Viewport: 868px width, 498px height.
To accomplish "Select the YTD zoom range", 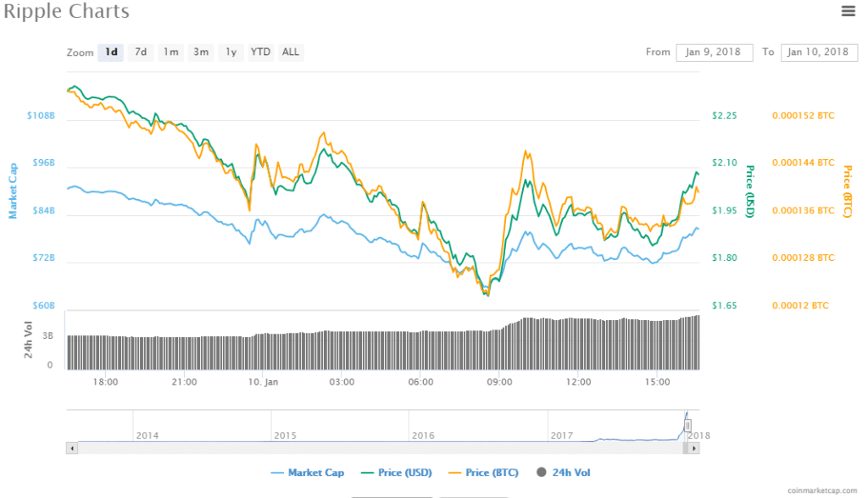I will pyautogui.click(x=260, y=52).
